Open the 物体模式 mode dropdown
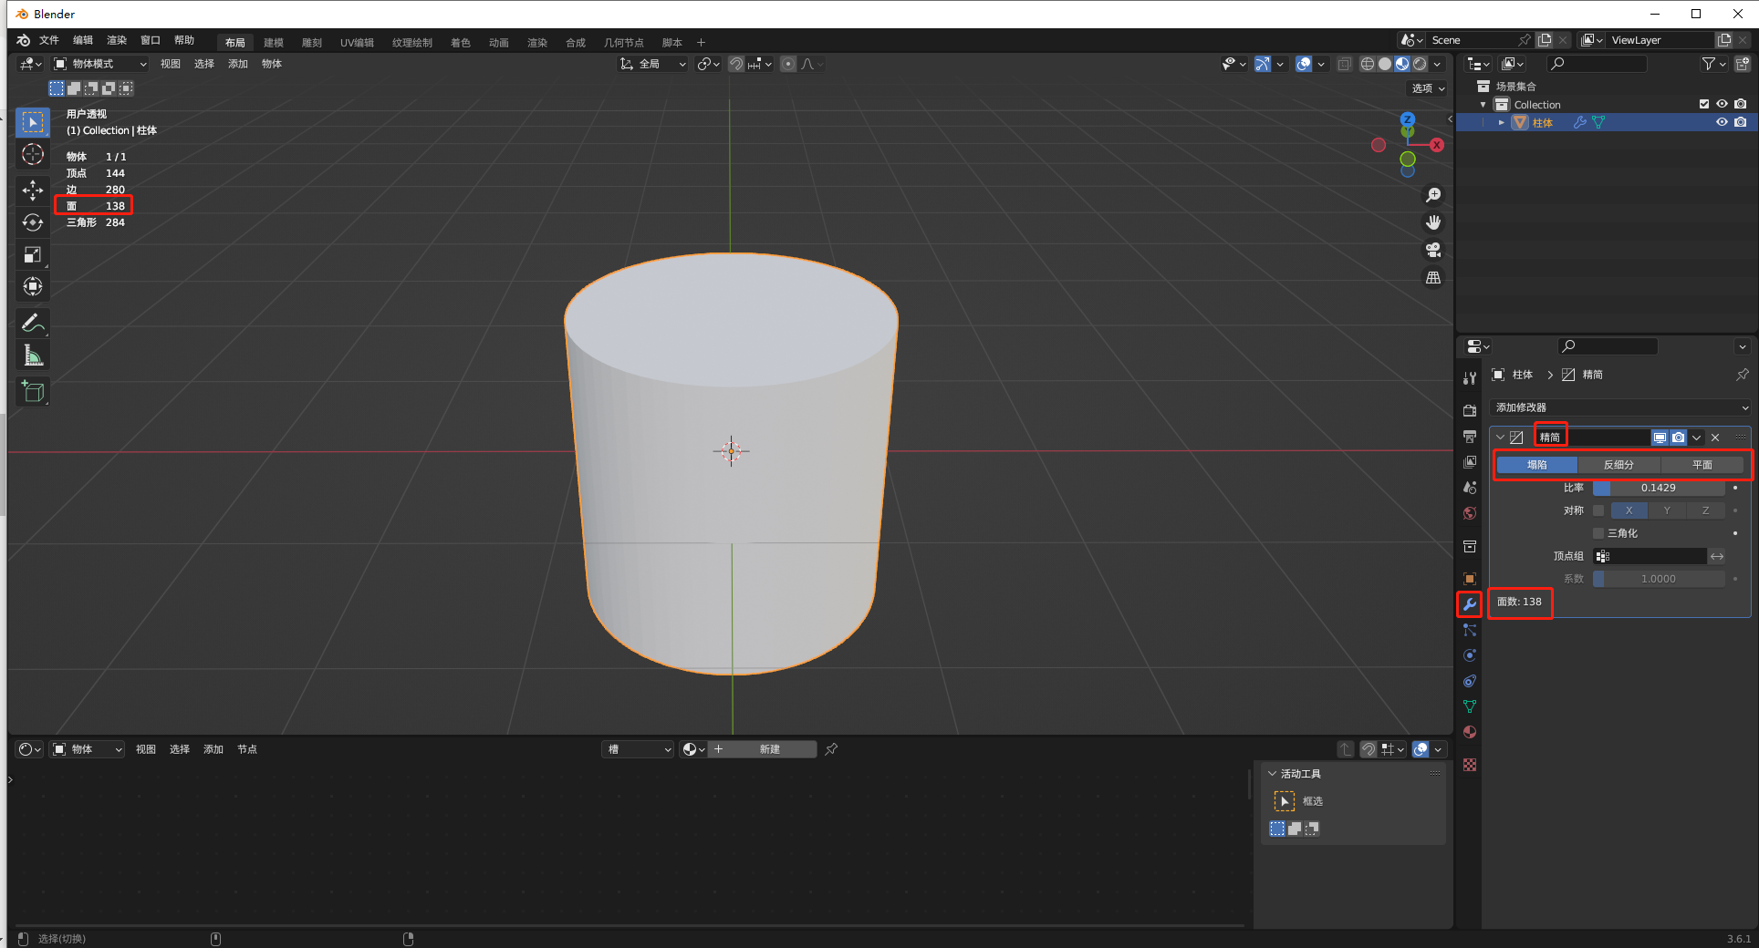 point(99,64)
